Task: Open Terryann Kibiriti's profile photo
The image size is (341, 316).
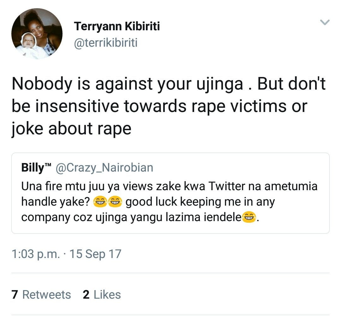Action: [x=37, y=34]
